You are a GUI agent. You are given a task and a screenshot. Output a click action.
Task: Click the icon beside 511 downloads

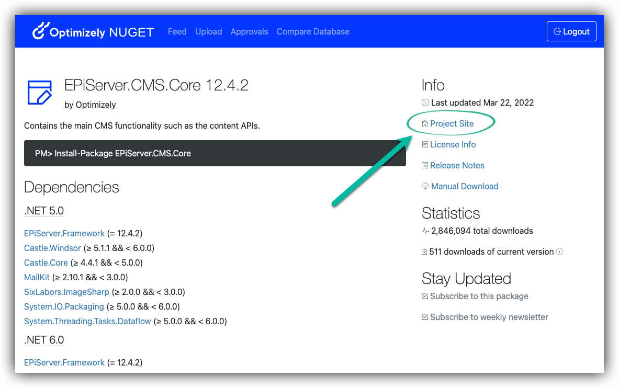(x=424, y=252)
